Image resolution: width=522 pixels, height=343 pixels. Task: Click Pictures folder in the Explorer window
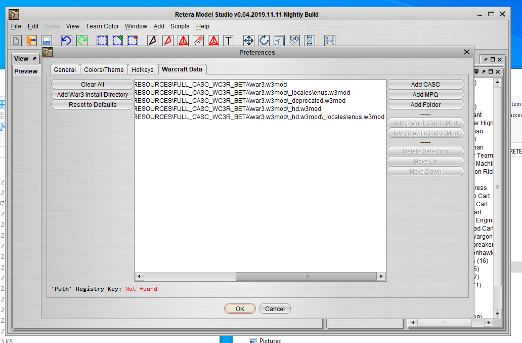[x=266, y=340]
